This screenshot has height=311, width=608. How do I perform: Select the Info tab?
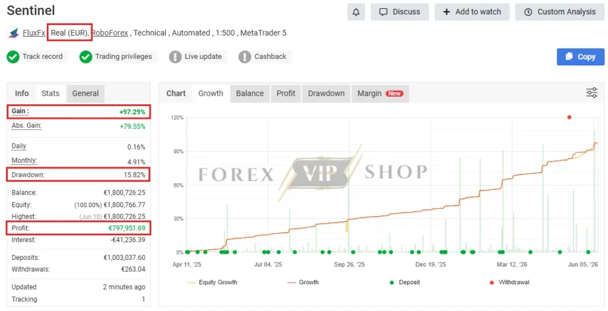[22, 93]
